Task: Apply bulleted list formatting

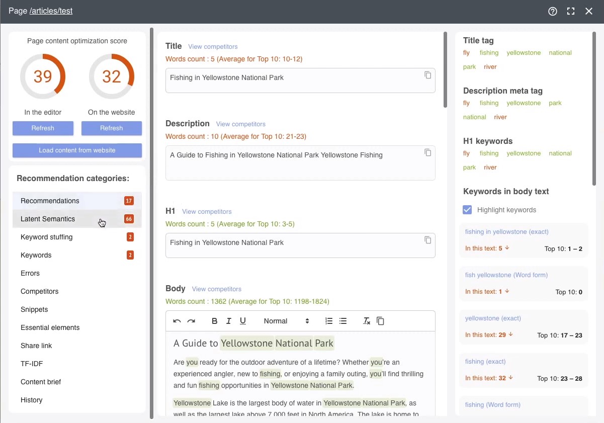Action: [343, 320]
